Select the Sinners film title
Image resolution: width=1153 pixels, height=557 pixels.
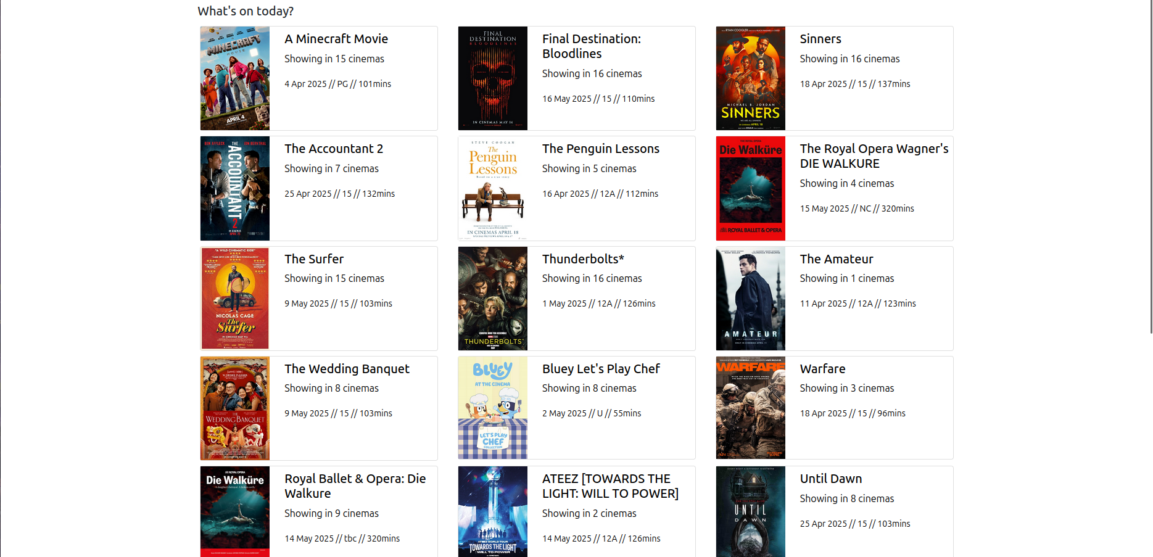pyautogui.click(x=820, y=38)
